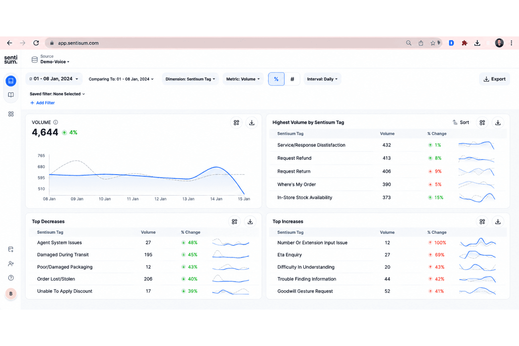Screen dimensions: 519x346
Task: Open the book icon in left sidebar
Action: coord(11,95)
